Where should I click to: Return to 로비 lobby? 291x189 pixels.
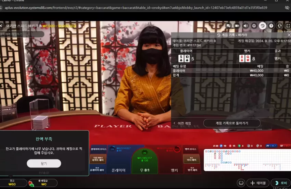(281, 183)
